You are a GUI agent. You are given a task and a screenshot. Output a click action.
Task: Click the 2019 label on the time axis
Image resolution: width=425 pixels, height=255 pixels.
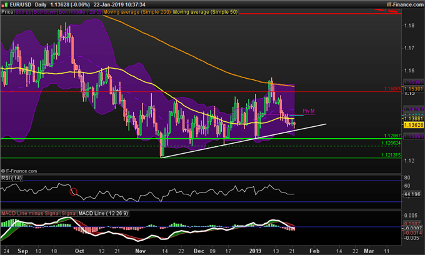[x=256, y=251]
